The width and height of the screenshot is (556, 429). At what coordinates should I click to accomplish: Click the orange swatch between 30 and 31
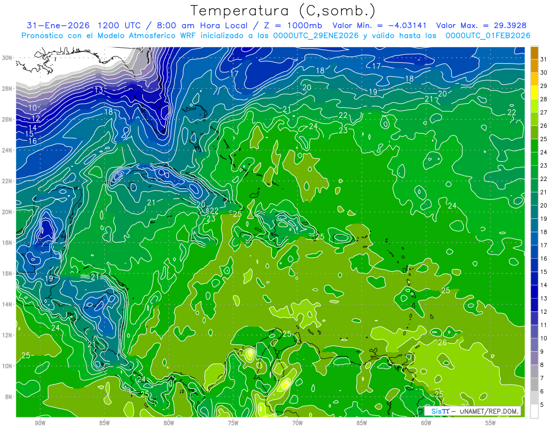tap(534, 66)
